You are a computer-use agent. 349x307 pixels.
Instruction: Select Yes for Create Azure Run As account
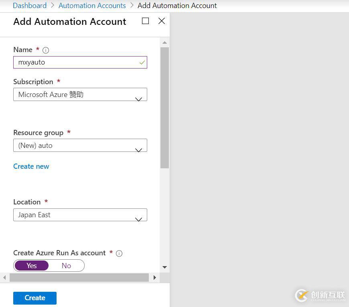point(32,266)
